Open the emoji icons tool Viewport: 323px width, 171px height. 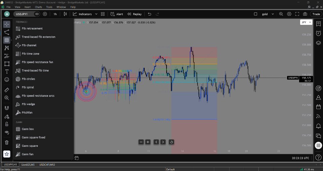(x=7, y=79)
